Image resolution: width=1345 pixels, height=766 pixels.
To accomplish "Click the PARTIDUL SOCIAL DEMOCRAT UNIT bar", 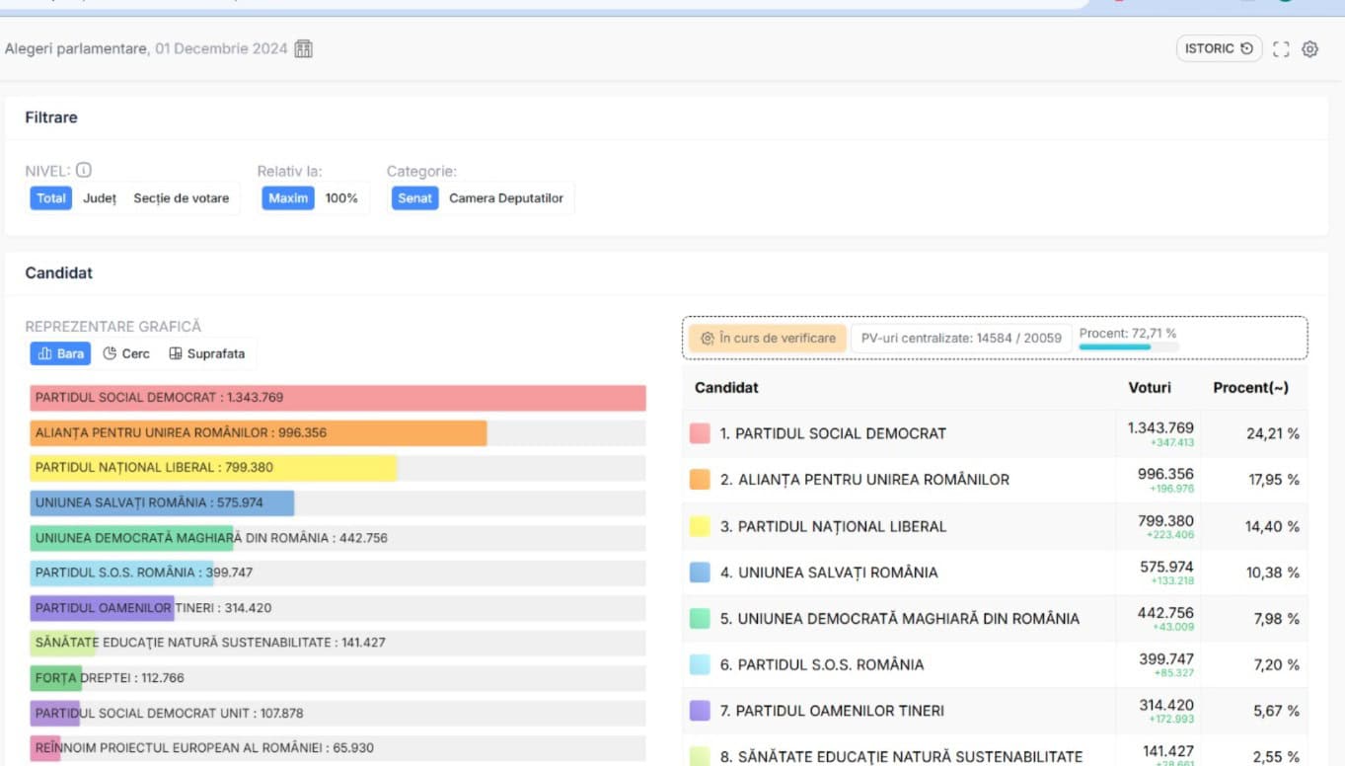I will [x=337, y=713].
